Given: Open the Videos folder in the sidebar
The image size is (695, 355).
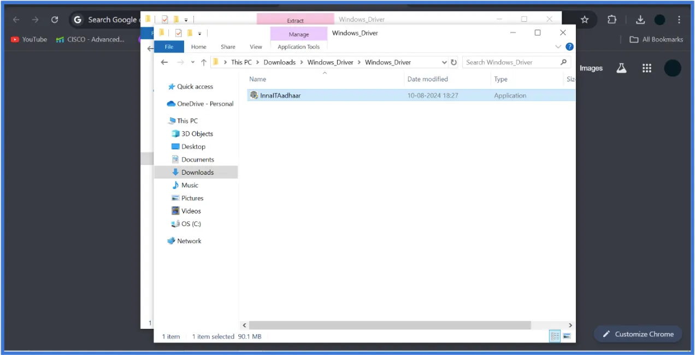Looking at the screenshot, I should (x=186, y=211).
